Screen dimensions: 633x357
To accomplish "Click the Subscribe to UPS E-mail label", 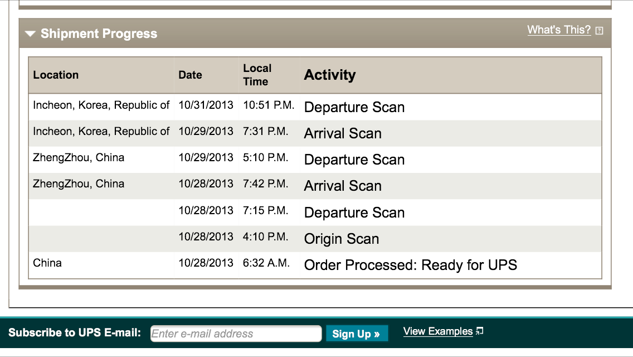I will (75, 333).
